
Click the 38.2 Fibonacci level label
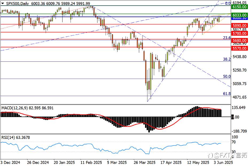point(227,59)
